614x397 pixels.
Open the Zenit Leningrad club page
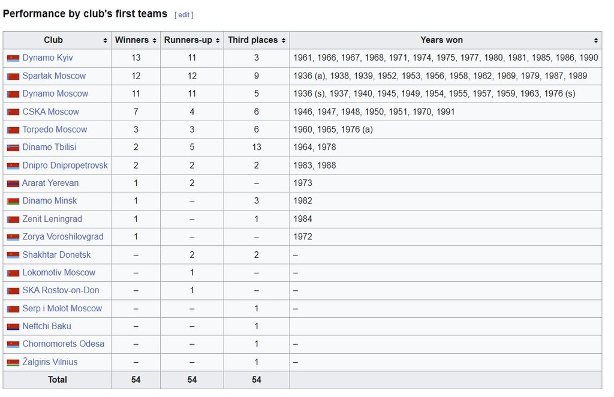click(x=52, y=219)
